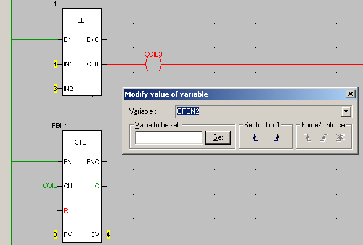Click the Set to 0 falling-edge icon

click(254, 137)
